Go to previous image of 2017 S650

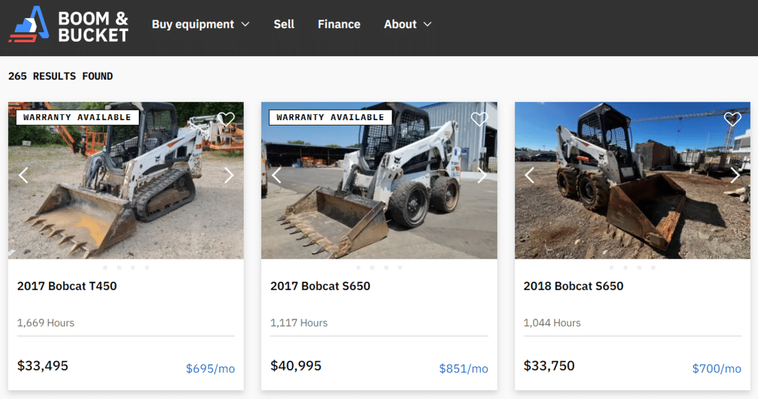click(x=277, y=176)
